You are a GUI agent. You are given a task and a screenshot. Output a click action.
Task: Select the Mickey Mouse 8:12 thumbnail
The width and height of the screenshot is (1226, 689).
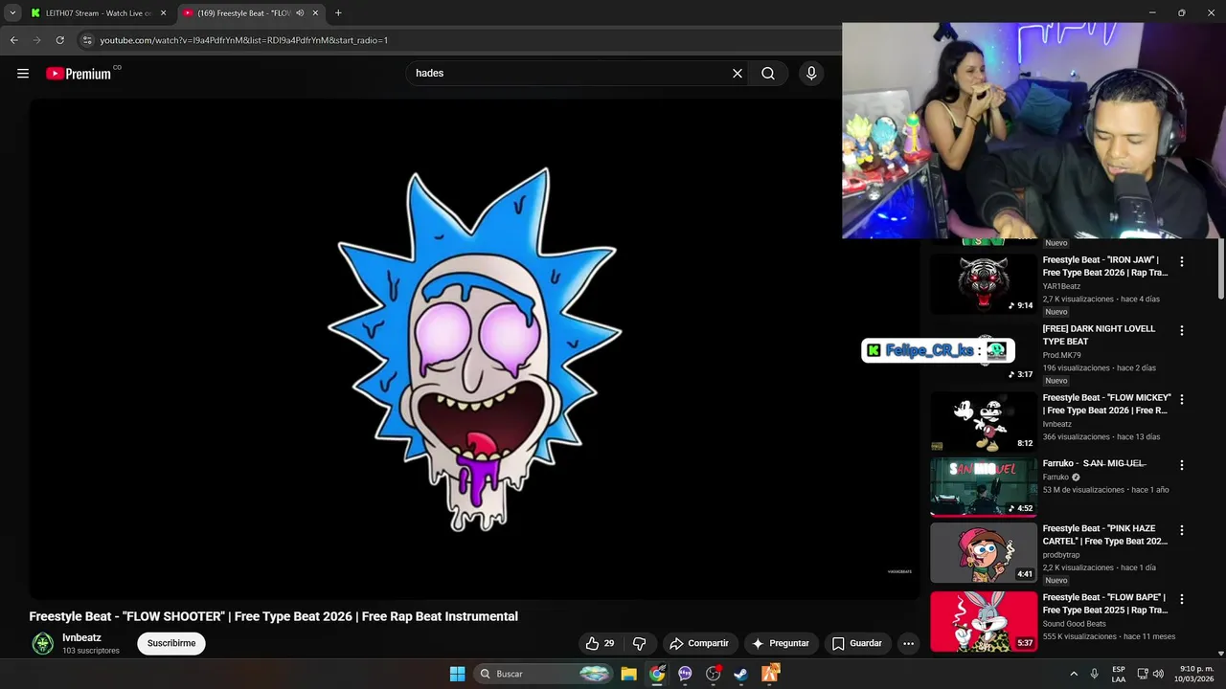tap(984, 421)
